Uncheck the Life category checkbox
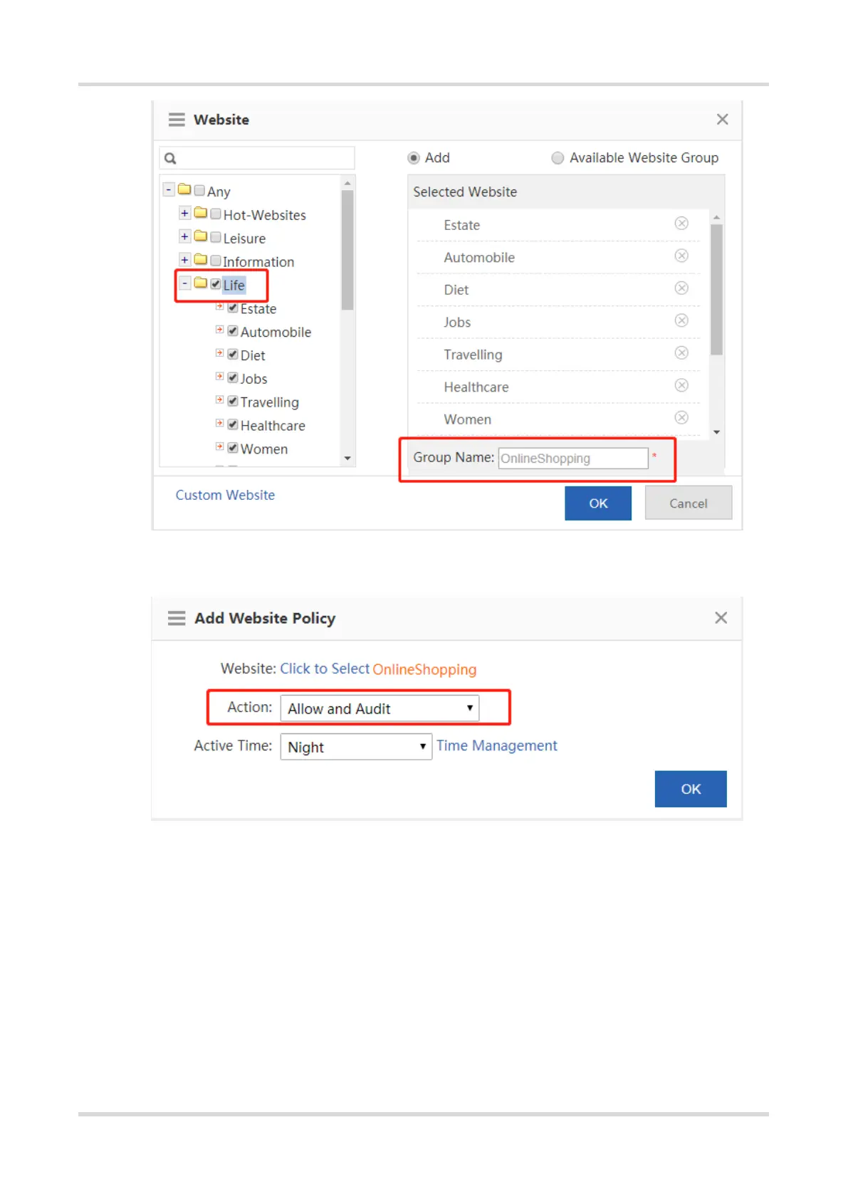848x1199 pixels. click(216, 284)
